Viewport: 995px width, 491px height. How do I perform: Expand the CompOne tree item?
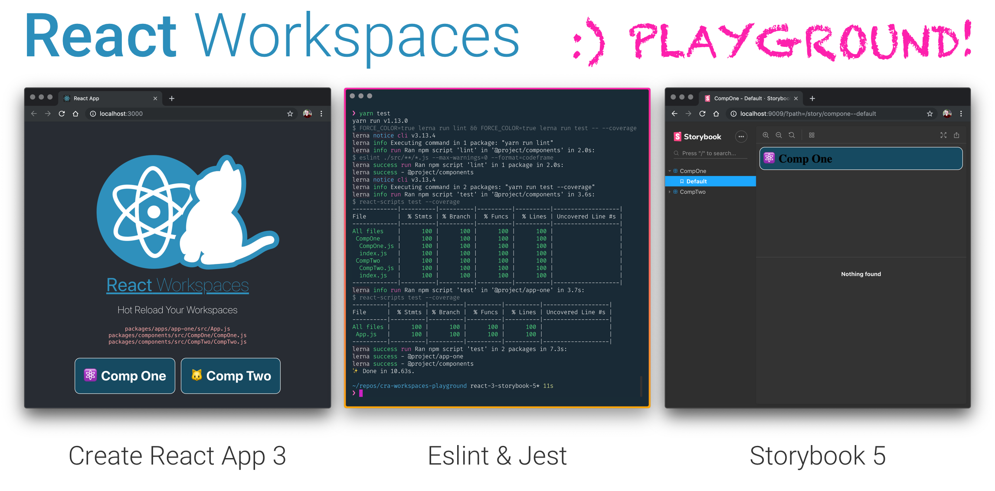coord(677,171)
